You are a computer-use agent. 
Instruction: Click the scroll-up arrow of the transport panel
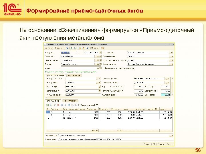coord(172,78)
